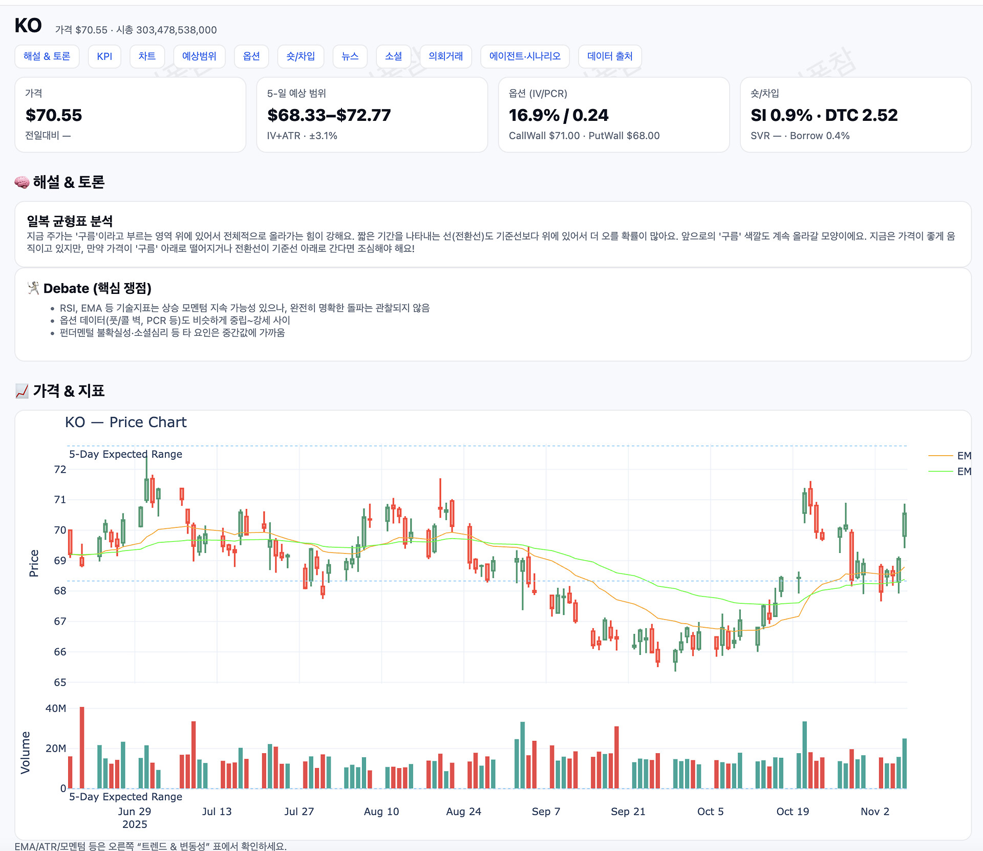Click the chart icon beside 가격 & 지표
This screenshot has height=851, width=983.
[x=22, y=391]
